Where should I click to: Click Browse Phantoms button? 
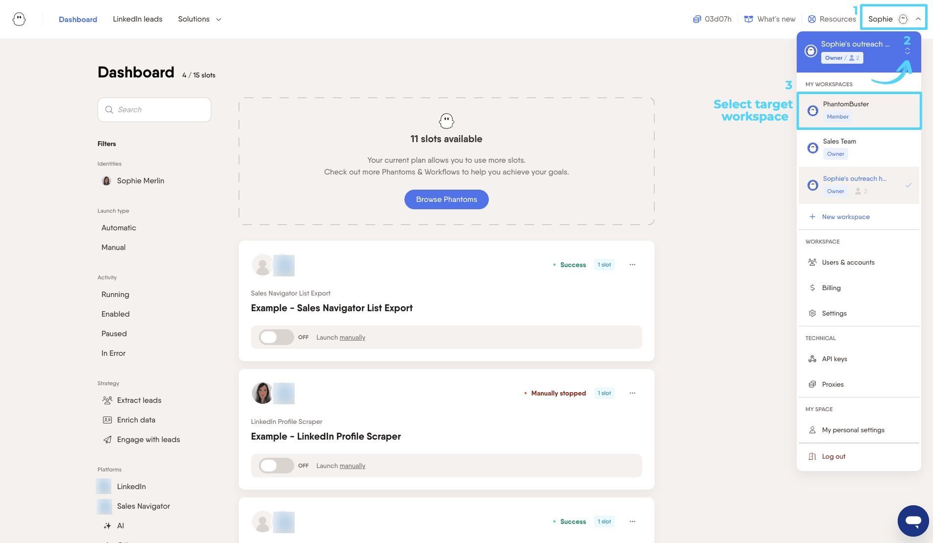[446, 199]
